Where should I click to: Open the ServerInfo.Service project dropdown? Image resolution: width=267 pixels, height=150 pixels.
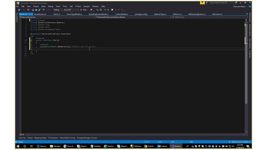(x=57, y=17)
